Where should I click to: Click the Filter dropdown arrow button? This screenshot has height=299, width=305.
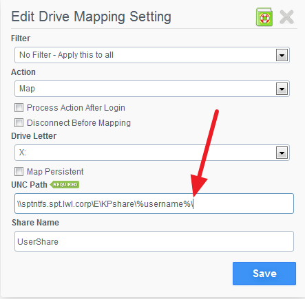tap(282, 55)
